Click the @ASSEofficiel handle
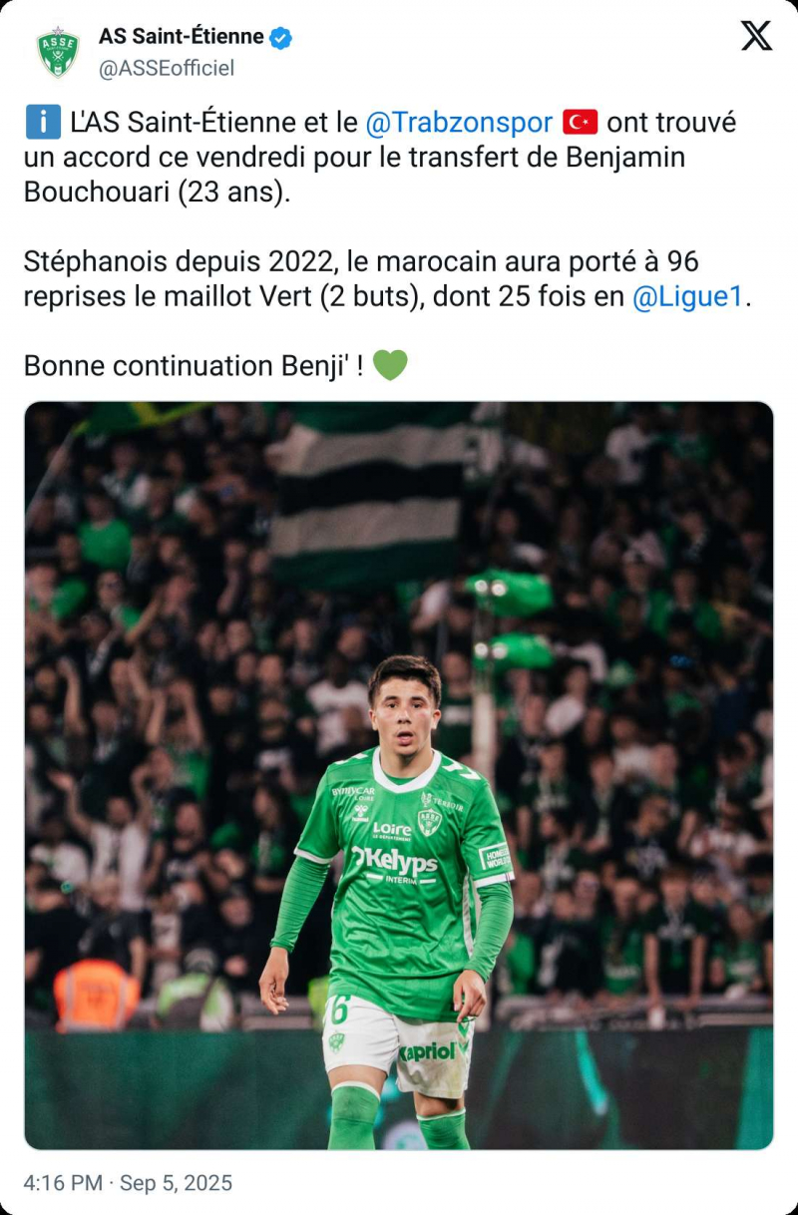The width and height of the screenshot is (798, 1215). tap(167, 68)
